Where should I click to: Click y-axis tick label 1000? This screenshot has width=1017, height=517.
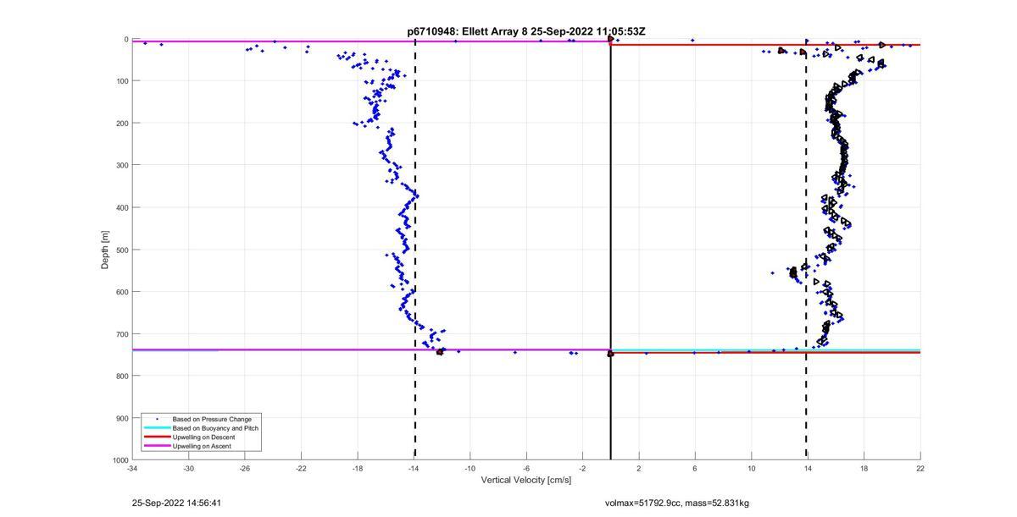(119, 459)
